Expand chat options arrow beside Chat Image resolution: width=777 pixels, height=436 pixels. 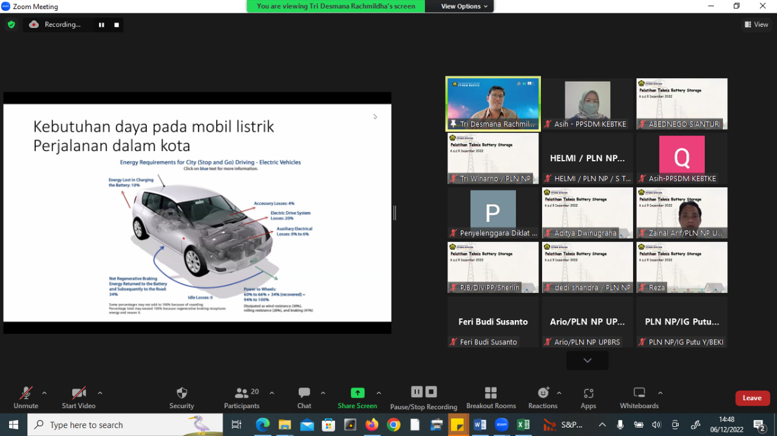click(323, 393)
